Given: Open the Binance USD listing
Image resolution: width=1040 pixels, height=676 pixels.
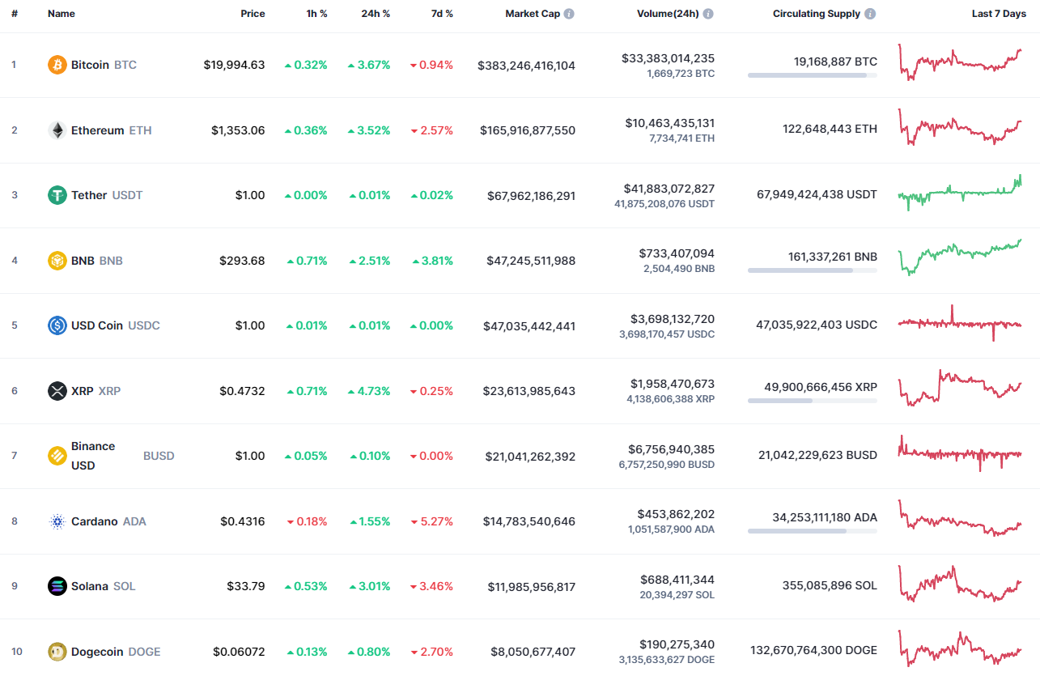Looking at the screenshot, I should click(x=93, y=456).
